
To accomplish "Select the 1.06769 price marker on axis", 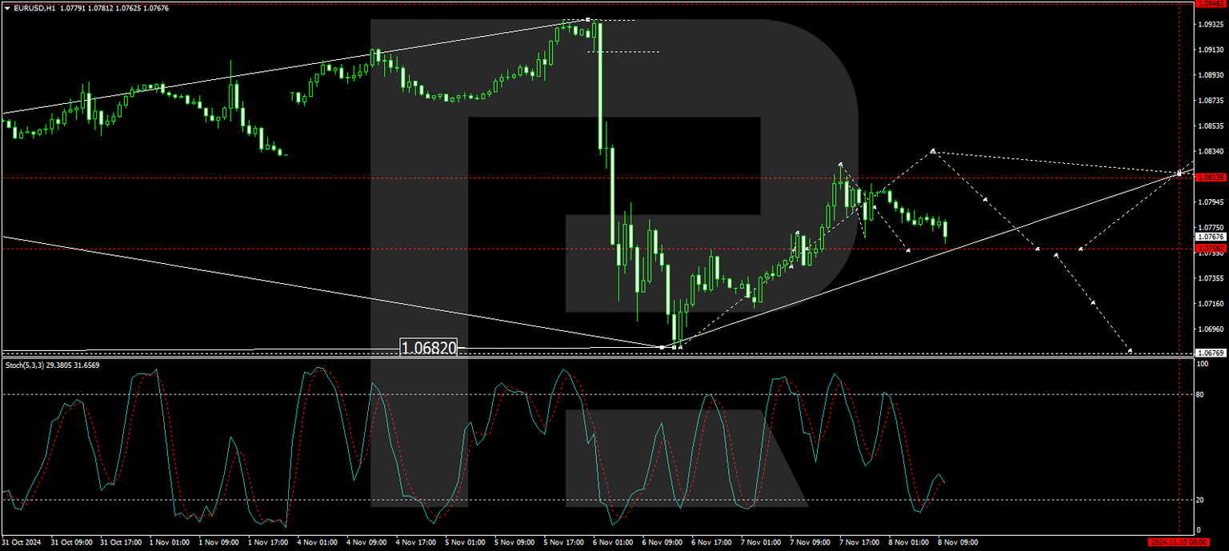I will click(1210, 353).
